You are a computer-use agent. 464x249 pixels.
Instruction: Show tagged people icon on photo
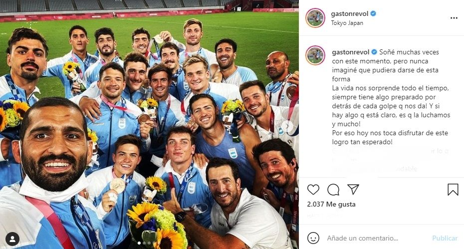(x=12, y=239)
